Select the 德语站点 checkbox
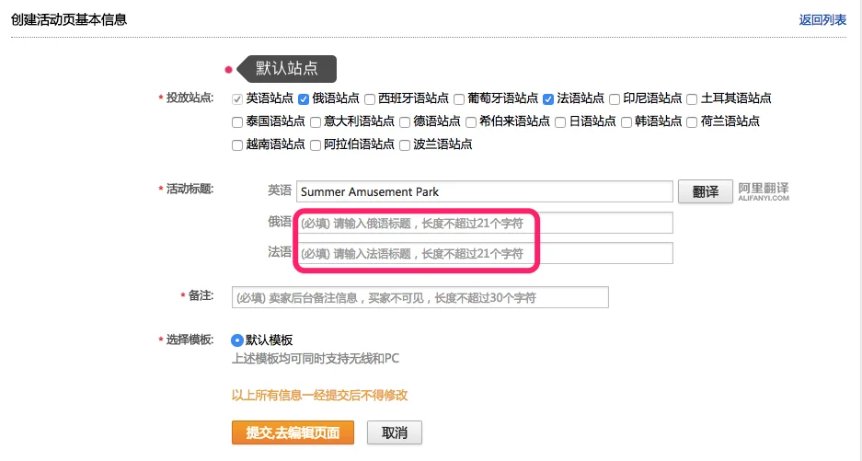The image size is (862, 461). point(405,122)
